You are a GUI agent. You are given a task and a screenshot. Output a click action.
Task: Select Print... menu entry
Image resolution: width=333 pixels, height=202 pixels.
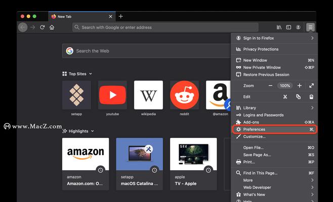tap(274, 162)
